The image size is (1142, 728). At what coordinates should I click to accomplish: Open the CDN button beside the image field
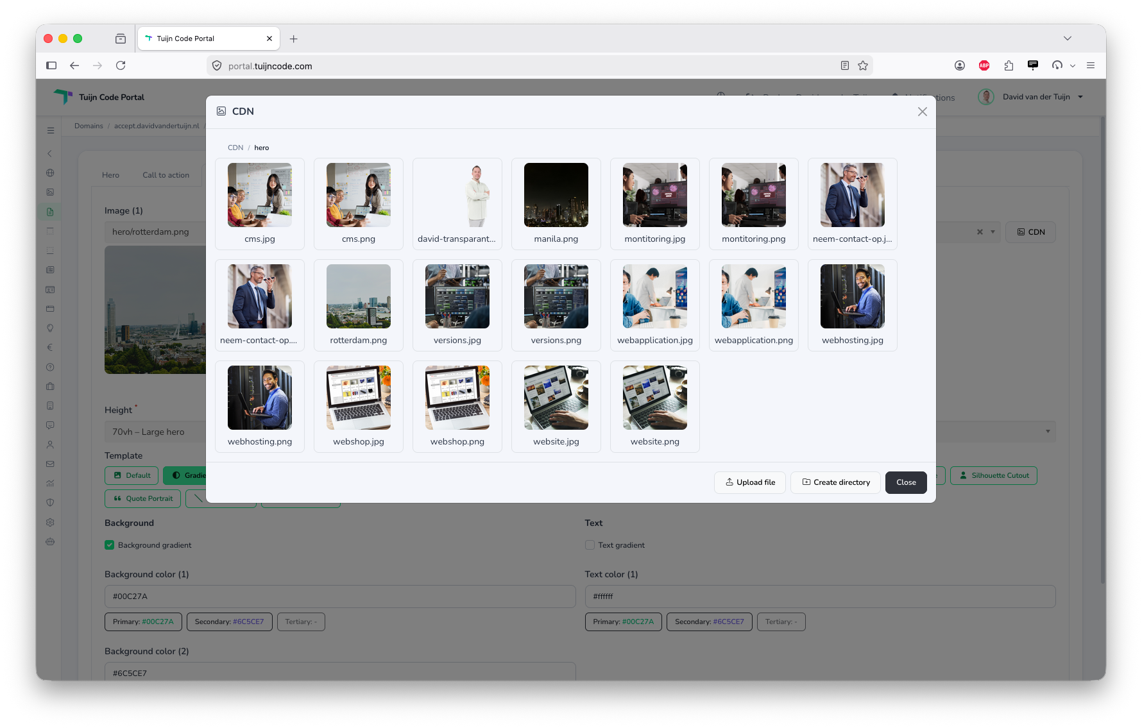tap(1030, 232)
